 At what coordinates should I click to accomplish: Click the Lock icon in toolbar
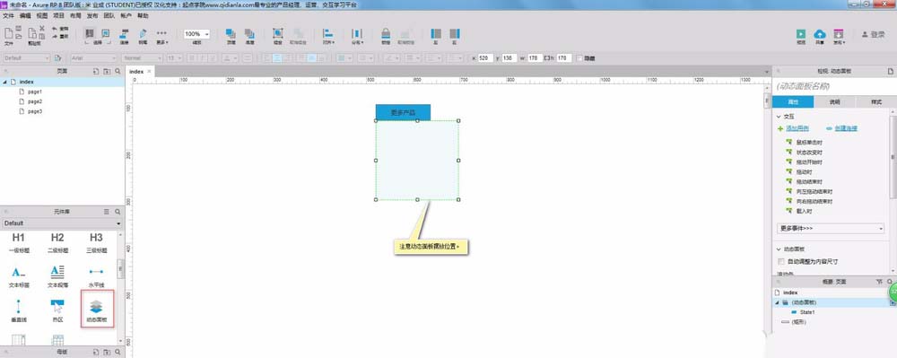coord(386,34)
